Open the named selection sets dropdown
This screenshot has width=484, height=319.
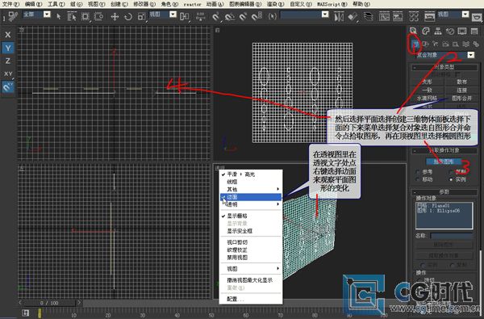point(325,15)
